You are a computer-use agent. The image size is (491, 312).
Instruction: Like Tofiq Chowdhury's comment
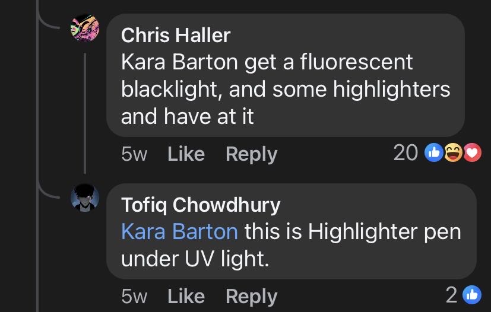tap(186, 296)
